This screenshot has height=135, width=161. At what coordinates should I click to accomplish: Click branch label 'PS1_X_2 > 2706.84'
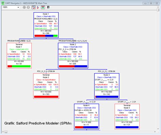pyautogui.click(x=107, y=71)
